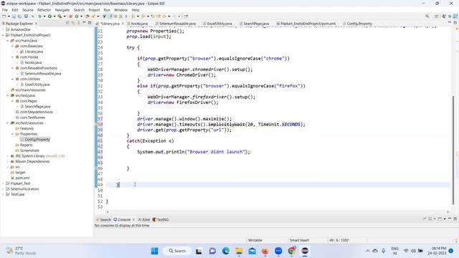Maximize the Console panel

coord(455,219)
